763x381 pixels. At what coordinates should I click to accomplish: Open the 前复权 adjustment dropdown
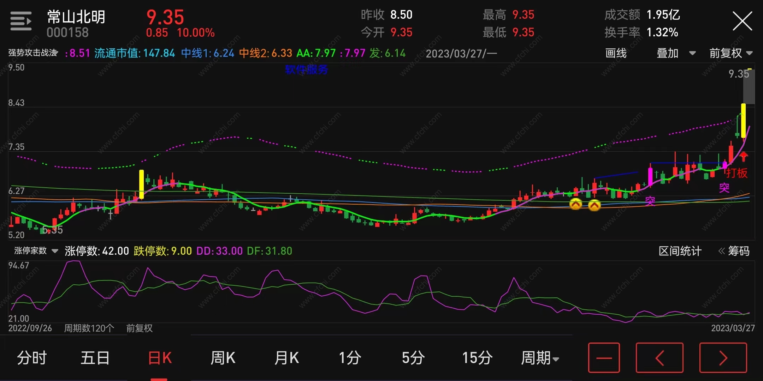tap(731, 53)
